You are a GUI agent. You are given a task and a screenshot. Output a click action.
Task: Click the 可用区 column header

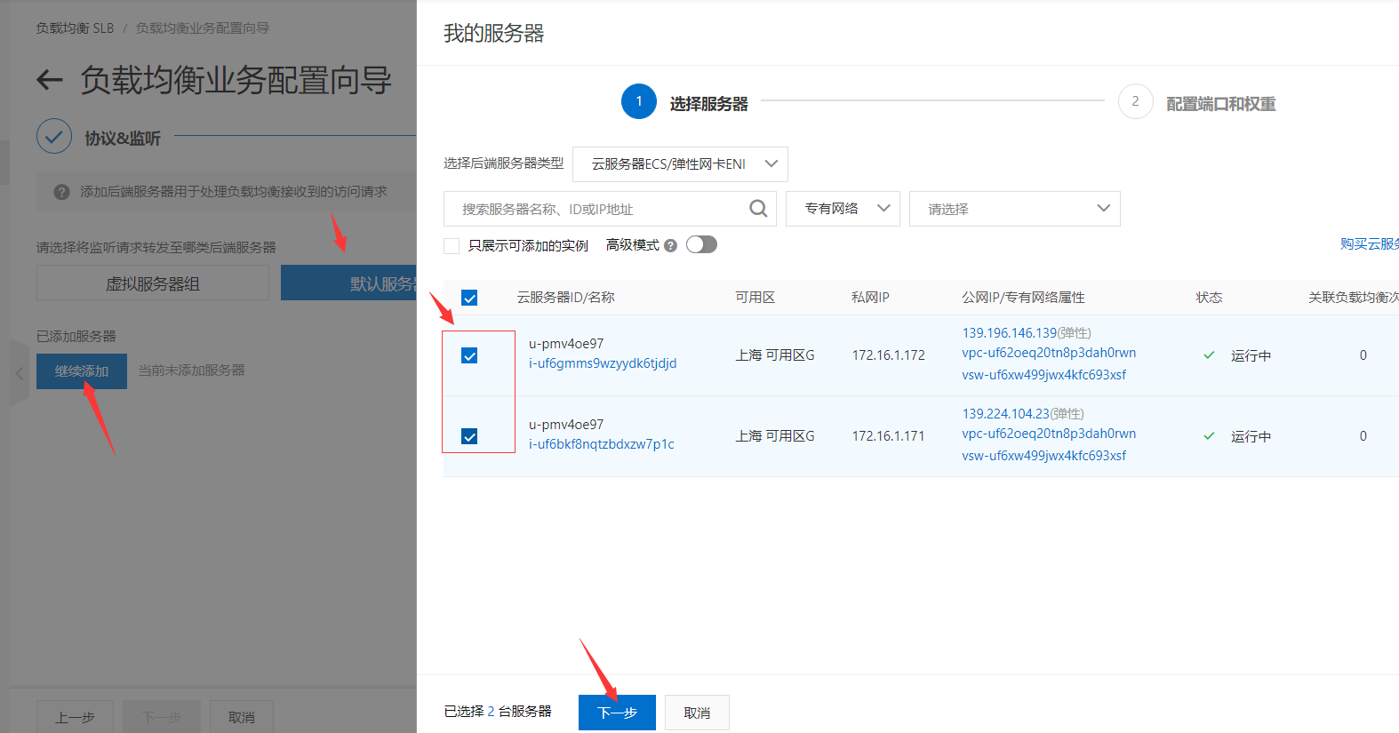pos(755,298)
